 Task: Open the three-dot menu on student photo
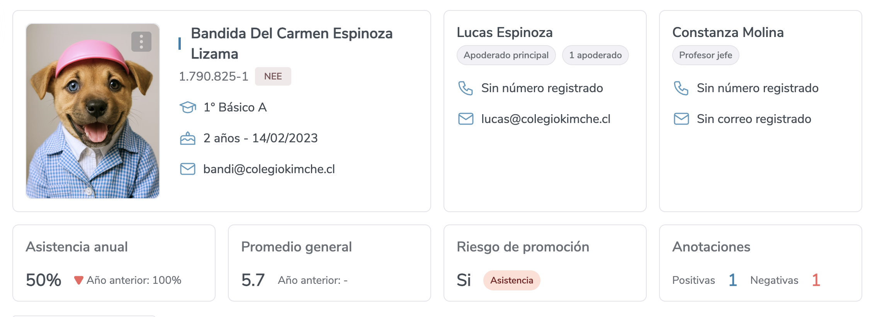tap(141, 41)
